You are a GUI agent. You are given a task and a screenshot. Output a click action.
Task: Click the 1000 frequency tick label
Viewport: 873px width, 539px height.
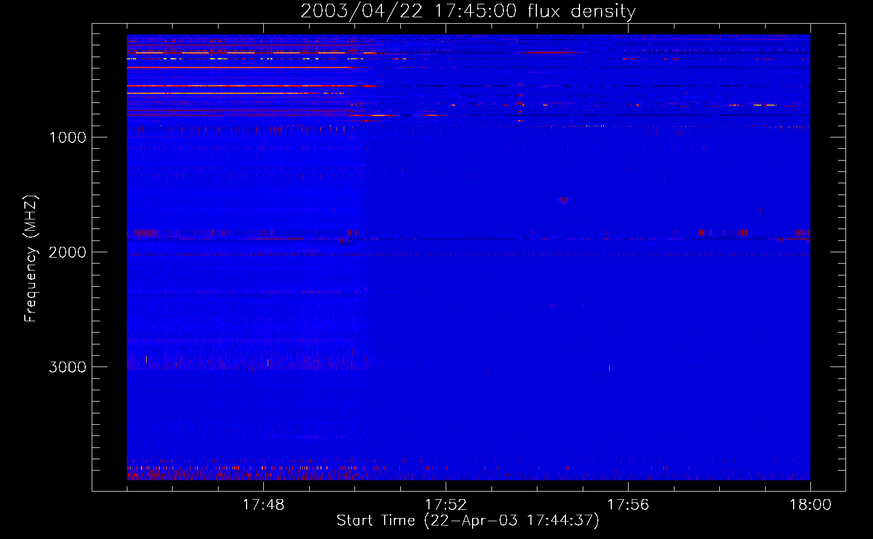67,137
